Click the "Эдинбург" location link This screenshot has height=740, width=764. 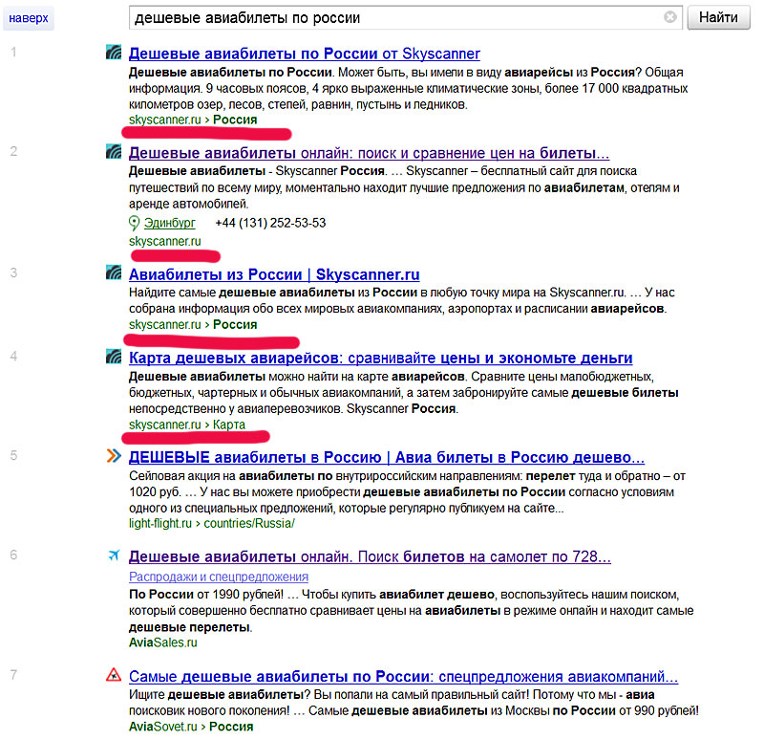coord(169,223)
